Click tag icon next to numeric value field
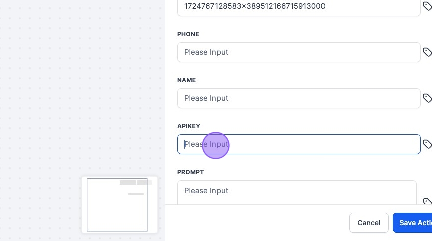The width and height of the screenshot is (432, 241). (x=427, y=6)
